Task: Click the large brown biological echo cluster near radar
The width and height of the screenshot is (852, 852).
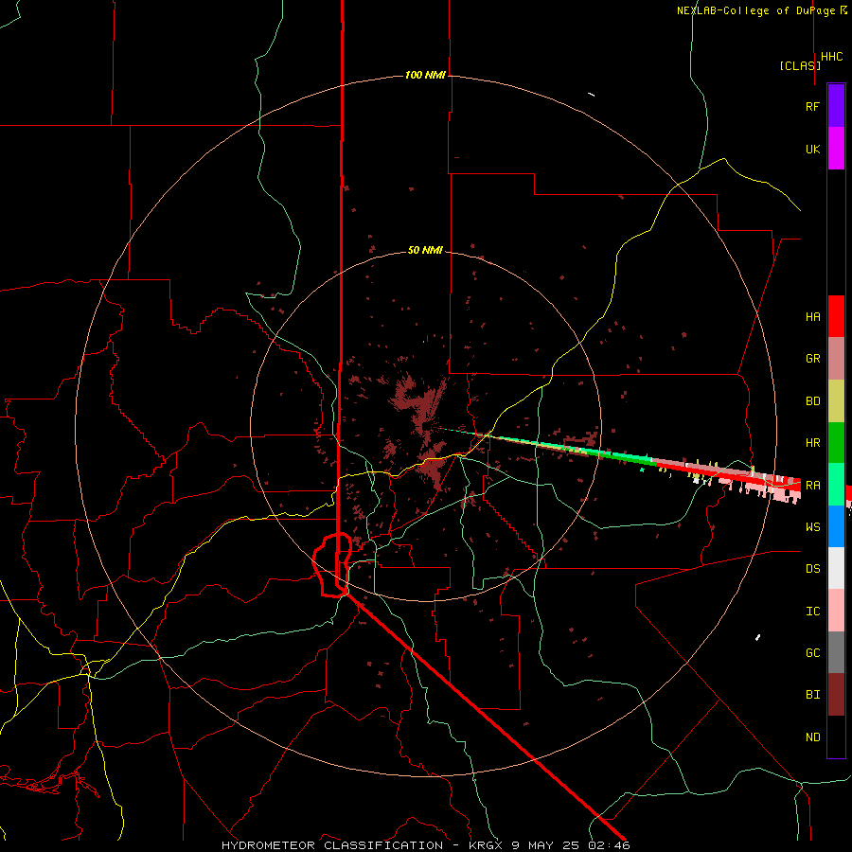Action: coord(421,405)
